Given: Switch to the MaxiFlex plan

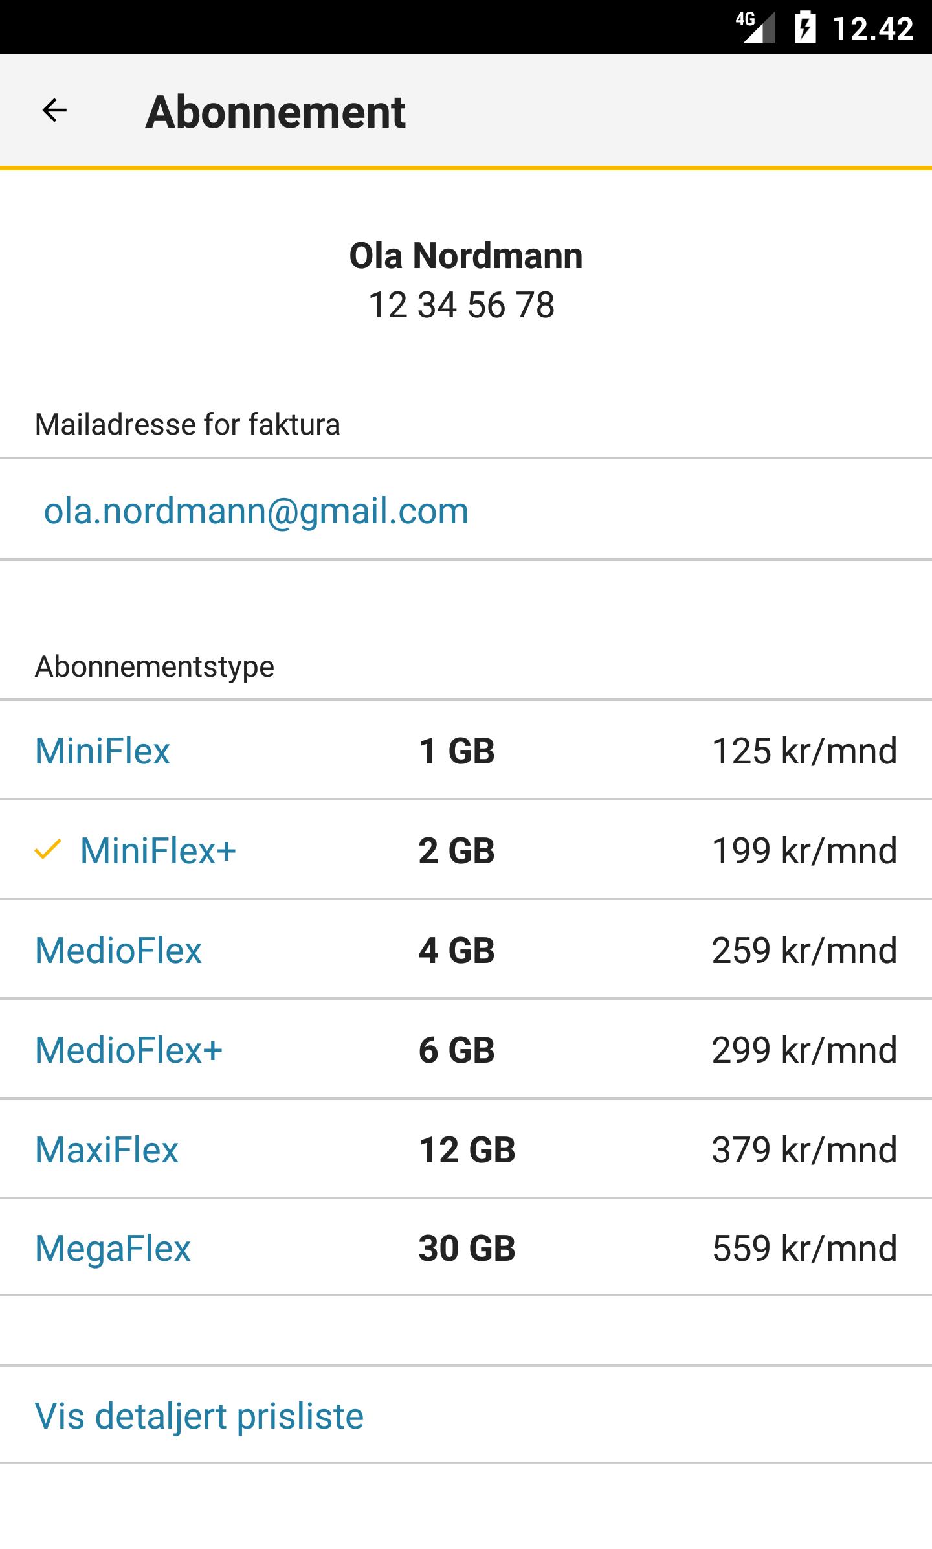Looking at the screenshot, I should [x=466, y=1149].
